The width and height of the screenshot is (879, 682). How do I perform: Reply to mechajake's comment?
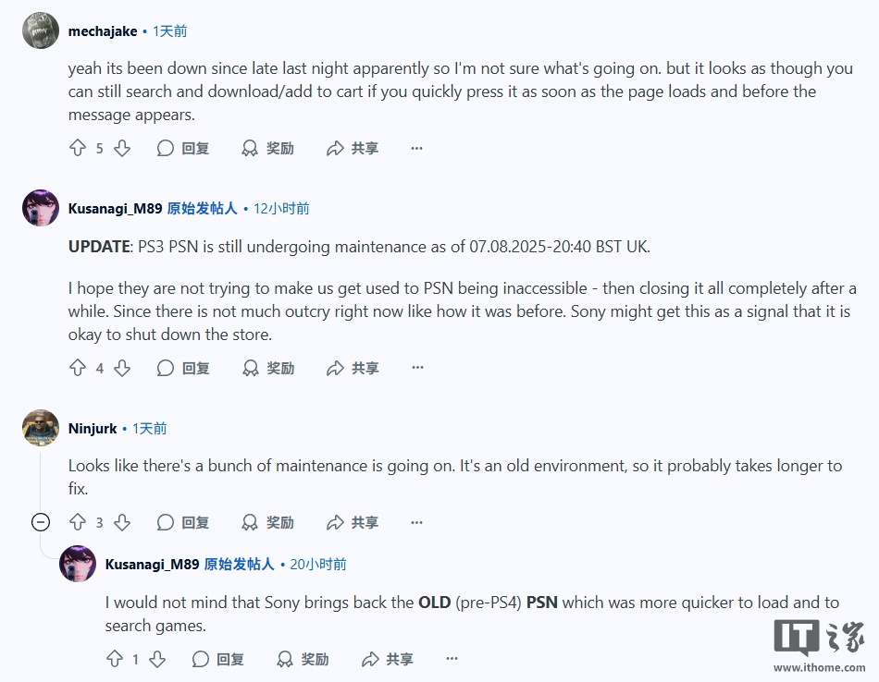183,148
